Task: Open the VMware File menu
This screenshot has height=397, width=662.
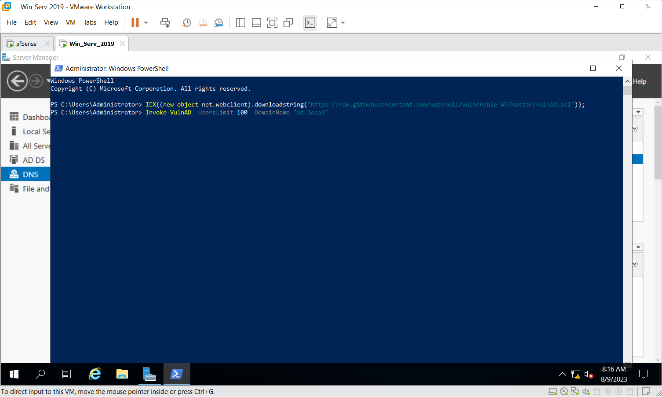Action: pos(12,22)
